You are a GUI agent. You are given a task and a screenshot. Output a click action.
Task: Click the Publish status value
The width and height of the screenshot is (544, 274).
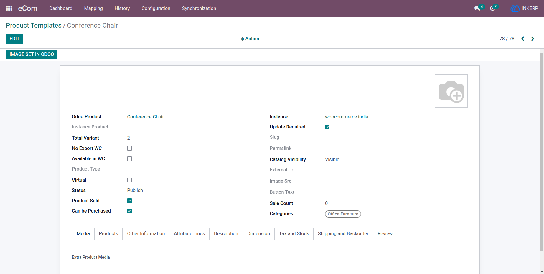coord(135,191)
